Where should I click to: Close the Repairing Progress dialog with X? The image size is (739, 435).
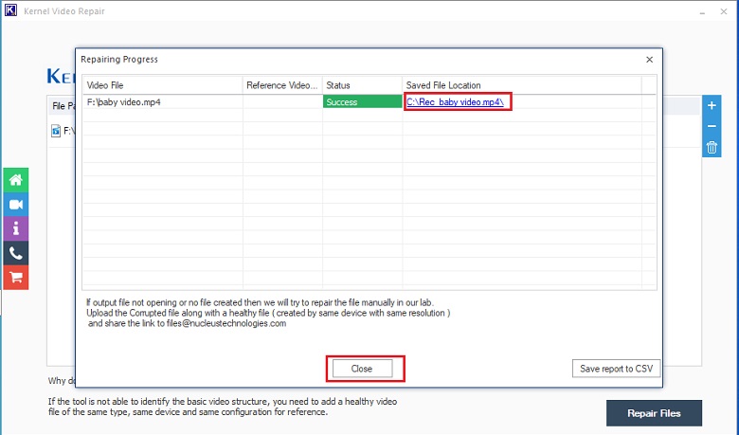[649, 60]
